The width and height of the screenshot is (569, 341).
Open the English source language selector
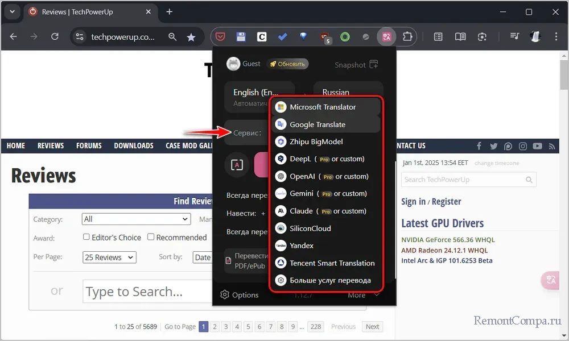pos(259,97)
